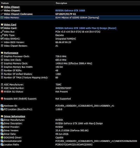The height and width of the screenshot is (148, 140).
Task: Click the Driver Information folder icon
Action: pyautogui.click(x=2, y=116)
